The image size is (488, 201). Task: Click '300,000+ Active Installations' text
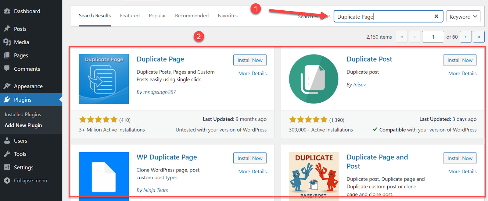321,130
